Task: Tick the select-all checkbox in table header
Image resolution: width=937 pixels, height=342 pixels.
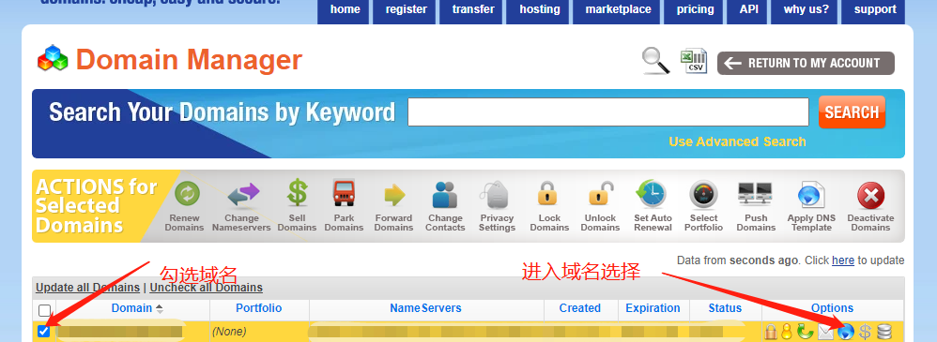Action: coord(44,310)
